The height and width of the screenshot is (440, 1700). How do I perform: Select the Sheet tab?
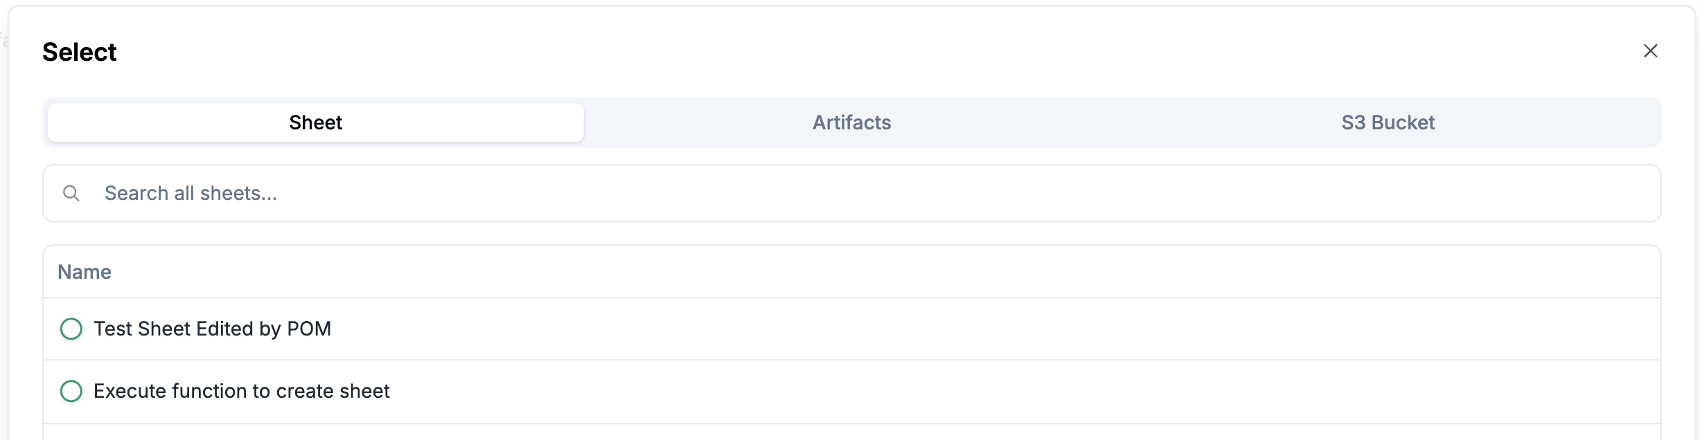tap(316, 122)
